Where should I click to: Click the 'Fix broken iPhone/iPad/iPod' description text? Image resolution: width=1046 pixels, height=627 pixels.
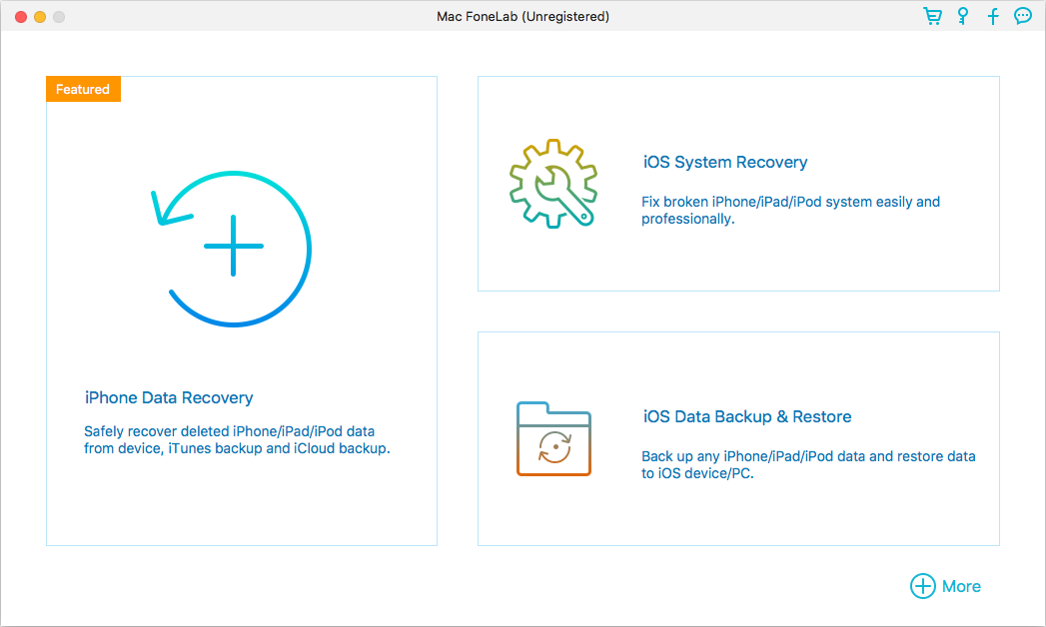click(790, 210)
